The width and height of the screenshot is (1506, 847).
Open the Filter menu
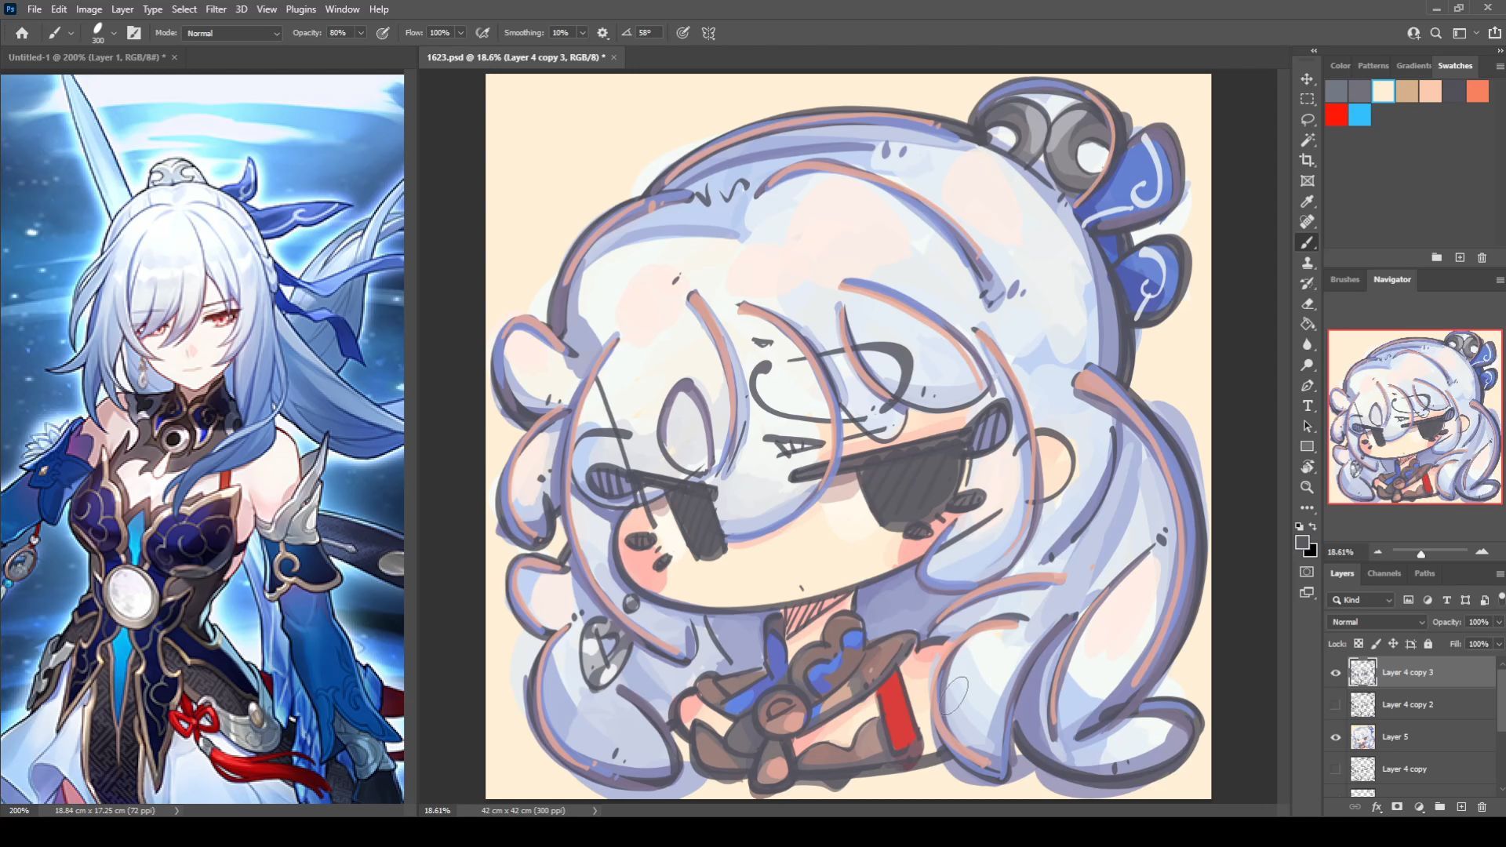216,9
